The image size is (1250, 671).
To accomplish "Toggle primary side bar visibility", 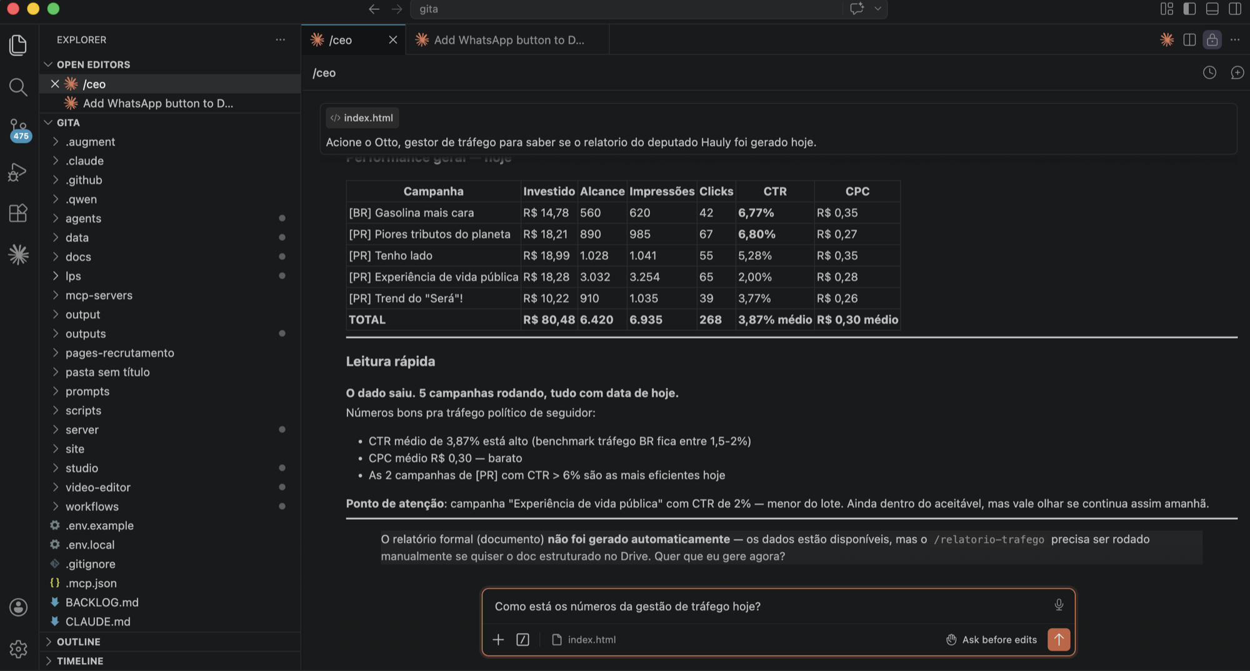I will click(x=1189, y=9).
